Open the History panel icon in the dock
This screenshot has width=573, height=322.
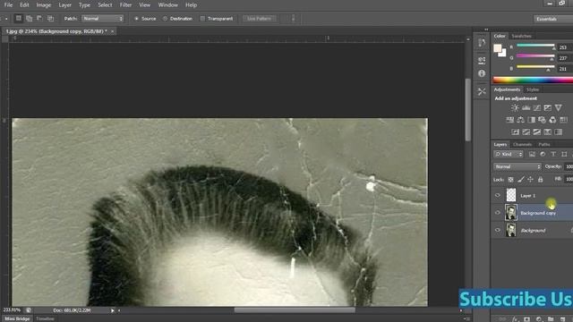482,43
